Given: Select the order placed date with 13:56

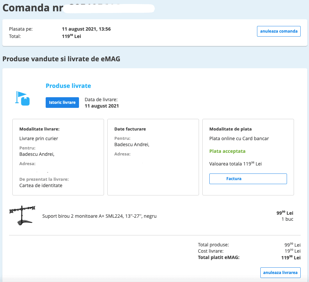Looking at the screenshot, I should [x=86, y=29].
